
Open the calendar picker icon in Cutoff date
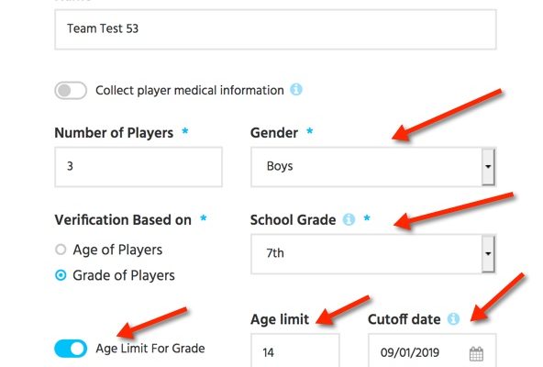[x=476, y=354]
